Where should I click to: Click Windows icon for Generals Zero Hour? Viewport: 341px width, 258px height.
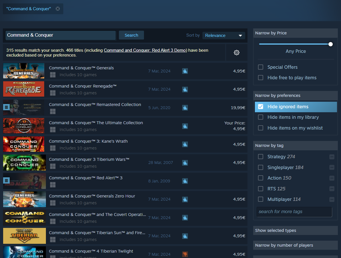(53, 203)
